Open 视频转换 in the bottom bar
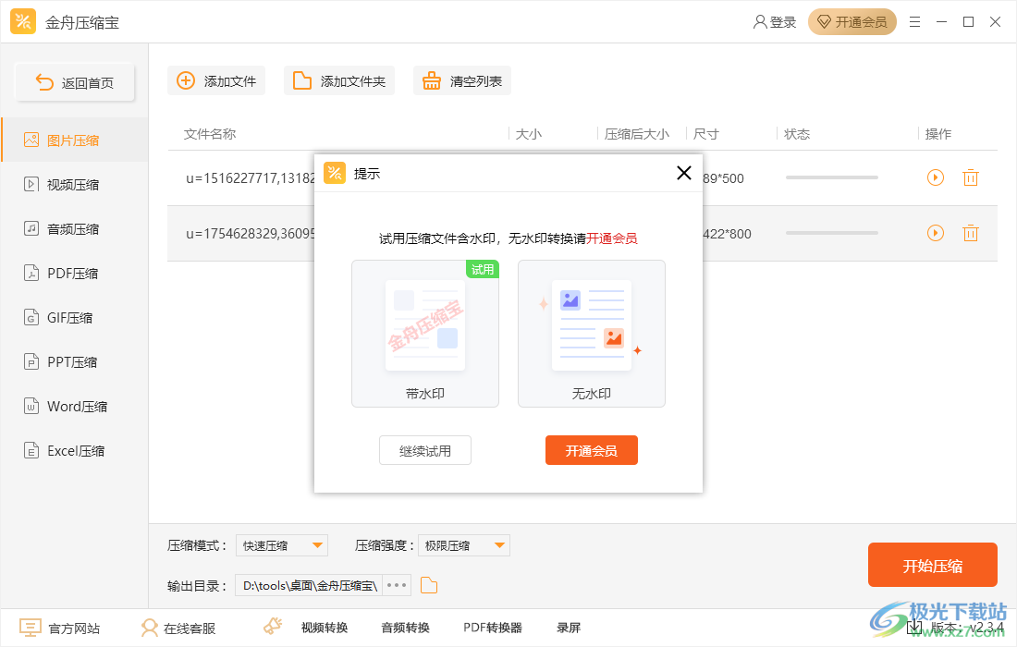The image size is (1017, 647). tap(325, 628)
